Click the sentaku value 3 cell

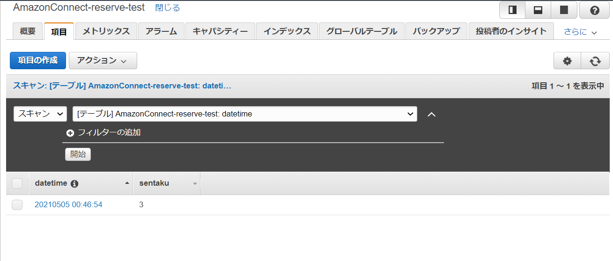point(141,205)
